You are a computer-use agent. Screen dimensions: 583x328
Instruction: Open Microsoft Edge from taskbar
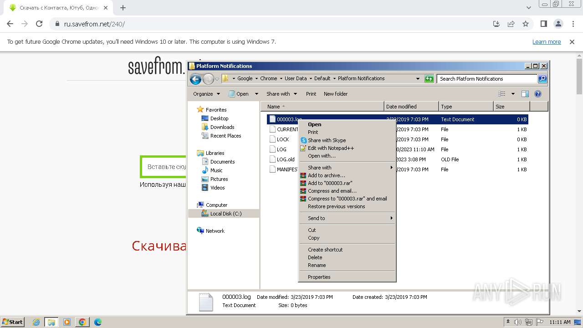point(97,322)
